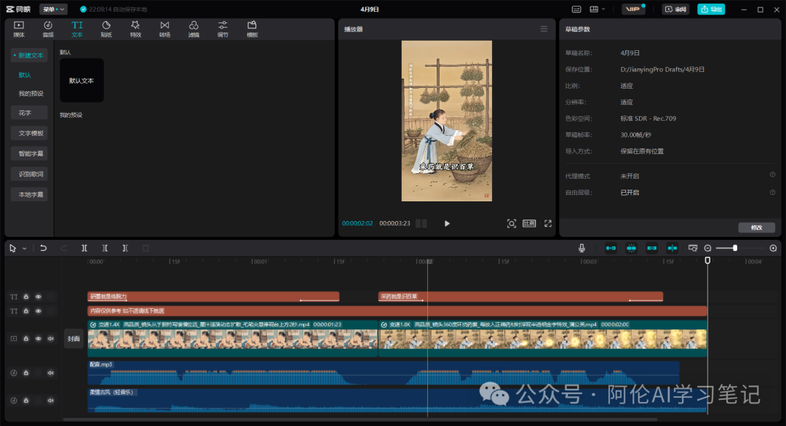Viewport: 786px width, 426px height.
Task: Open the 特效 tab
Action: pyautogui.click(x=135, y=29)
